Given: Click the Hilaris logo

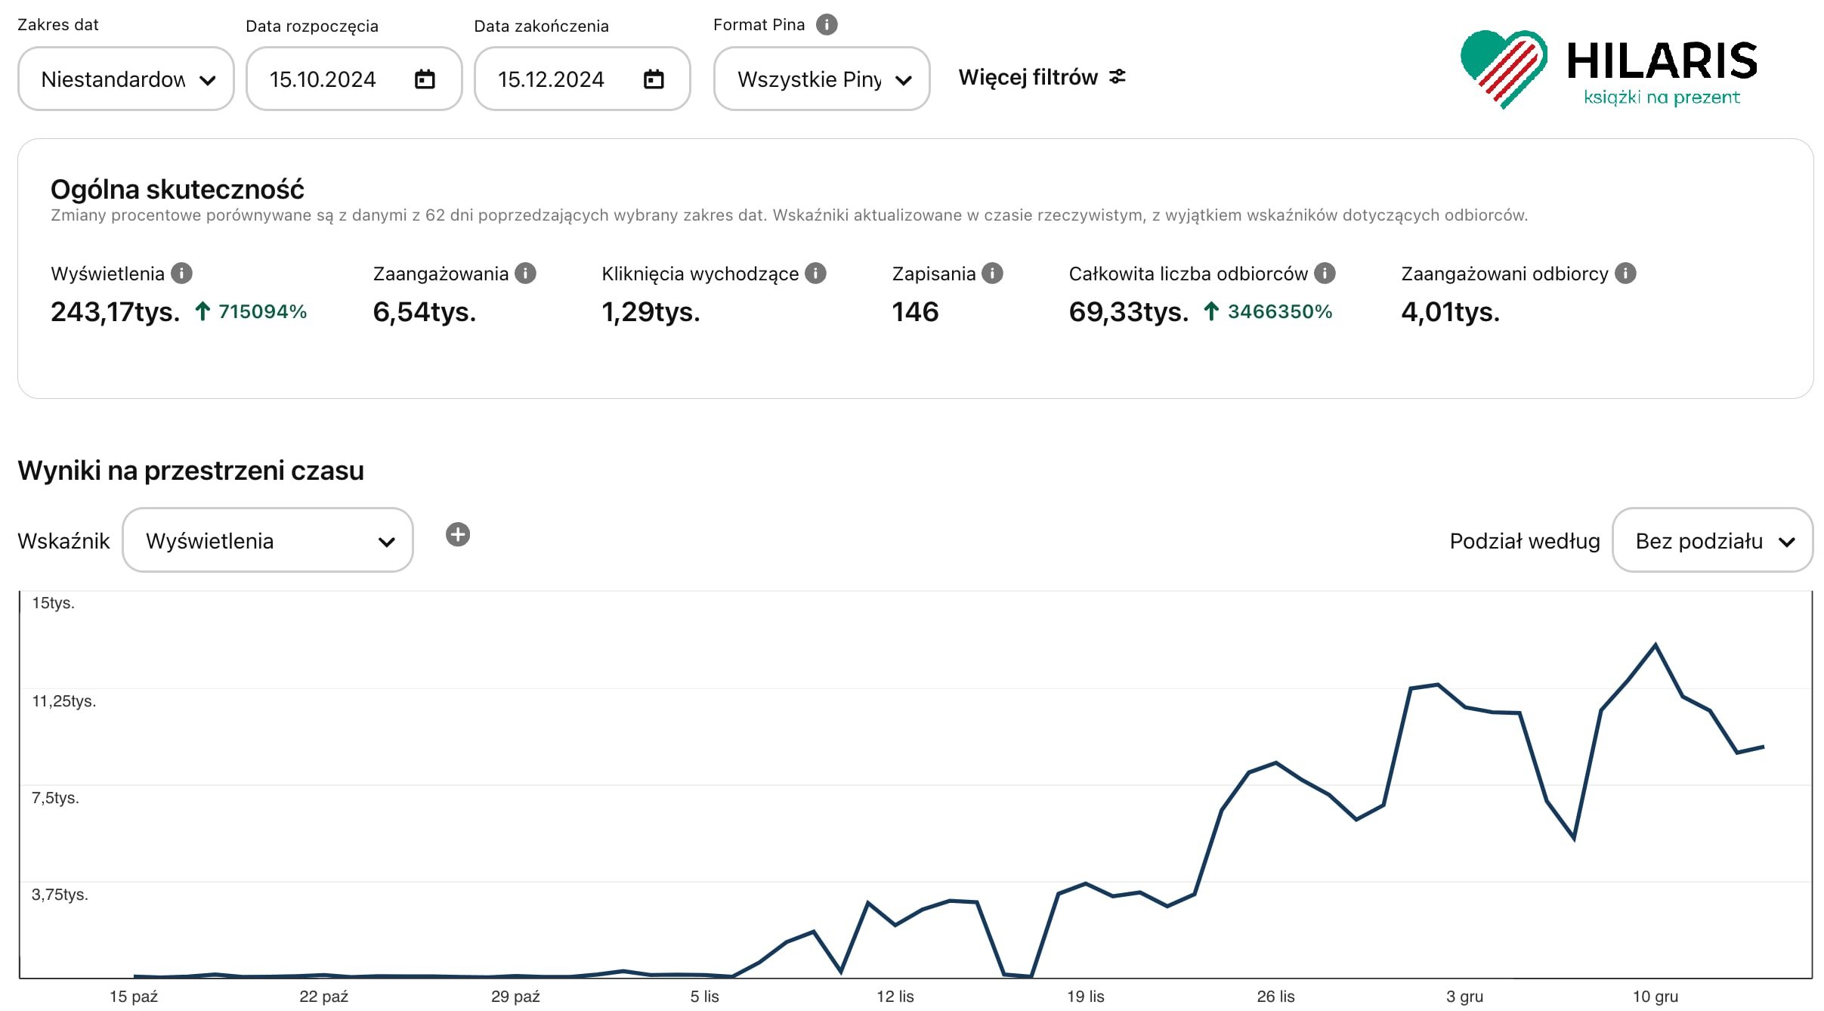Looking at the screenshot, I should click(1608, 70).
